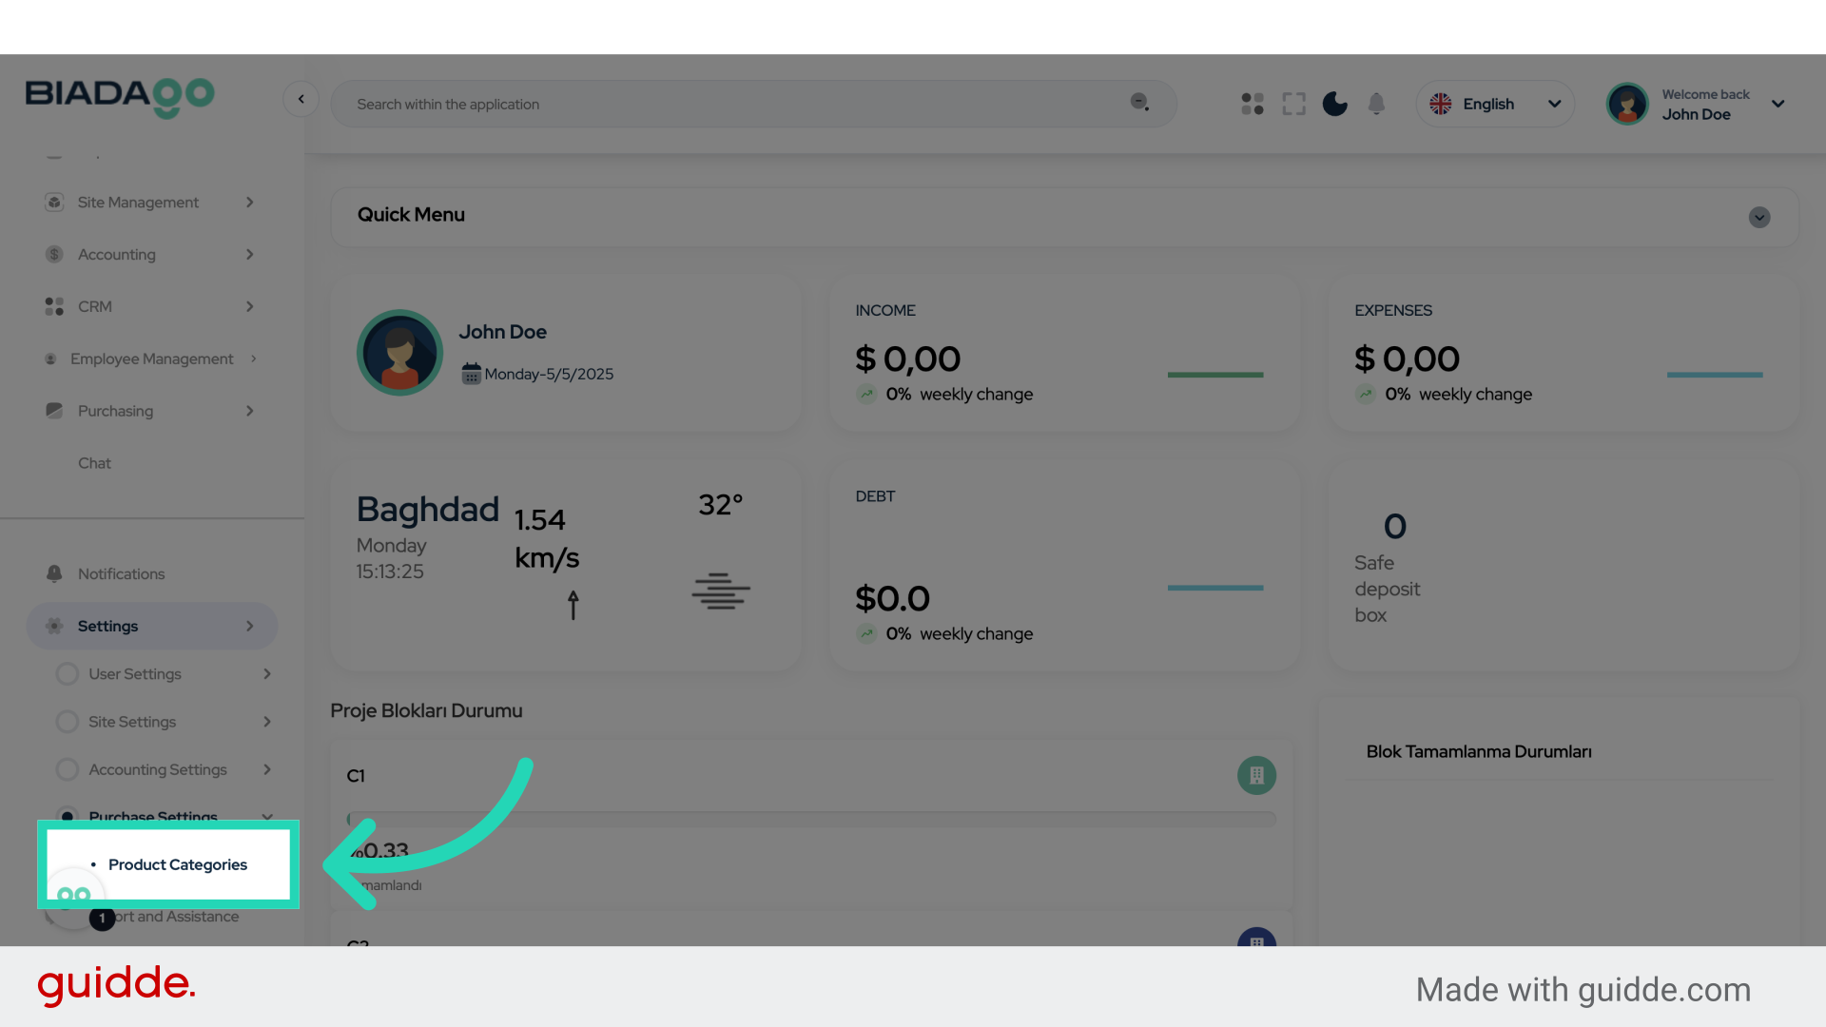Click the Product Categories link

click(178, 864)
